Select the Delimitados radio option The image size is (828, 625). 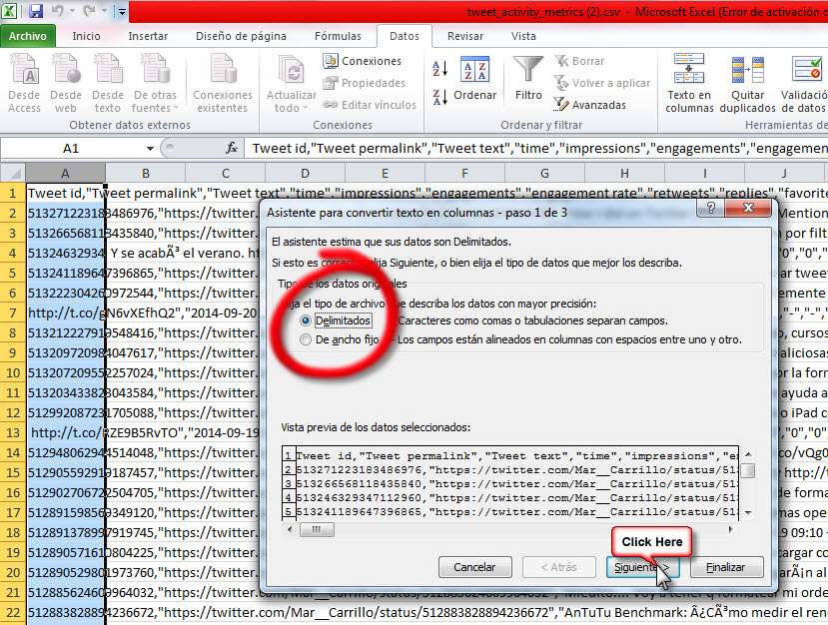[308, 320]
